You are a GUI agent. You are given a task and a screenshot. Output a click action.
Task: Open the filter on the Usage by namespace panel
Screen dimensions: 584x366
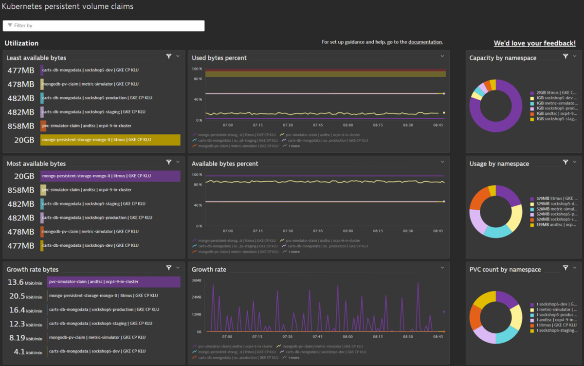565,162
